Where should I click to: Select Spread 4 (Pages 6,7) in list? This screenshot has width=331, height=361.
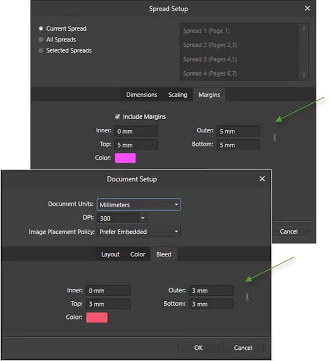click(239, 73)
